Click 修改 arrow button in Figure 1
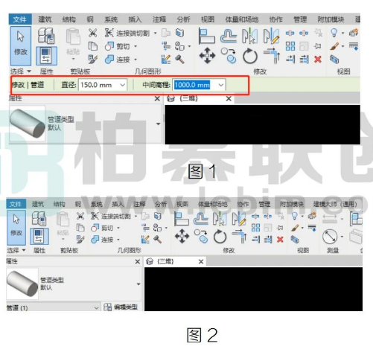This screenshot has height=355, width=373. 21,46
